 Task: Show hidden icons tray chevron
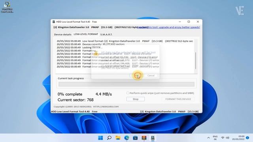click(208, 138)
